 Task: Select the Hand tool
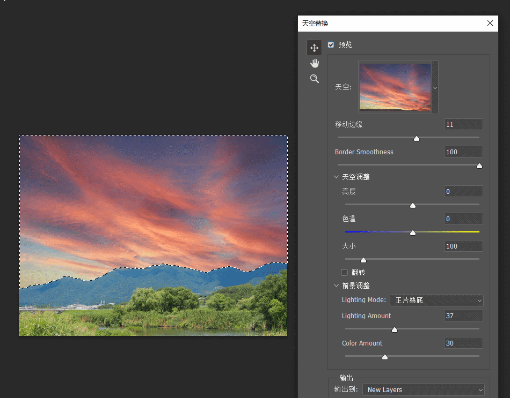pyautogui.click(x=315, y=63)
